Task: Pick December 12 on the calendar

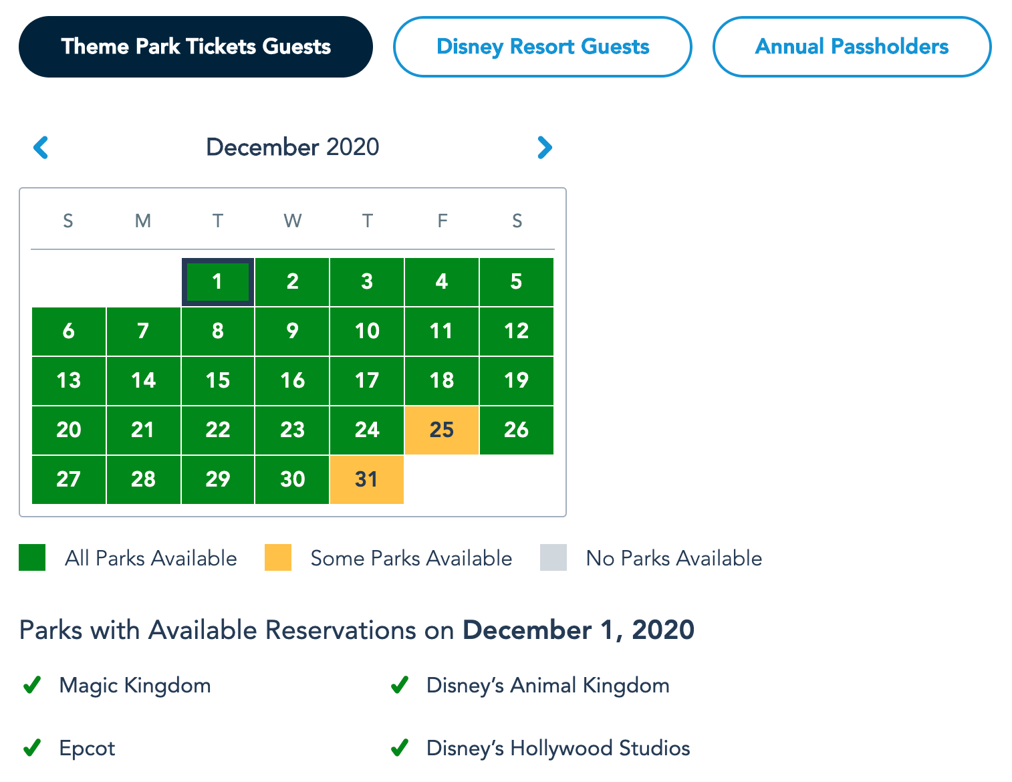Action: [517, 331]
